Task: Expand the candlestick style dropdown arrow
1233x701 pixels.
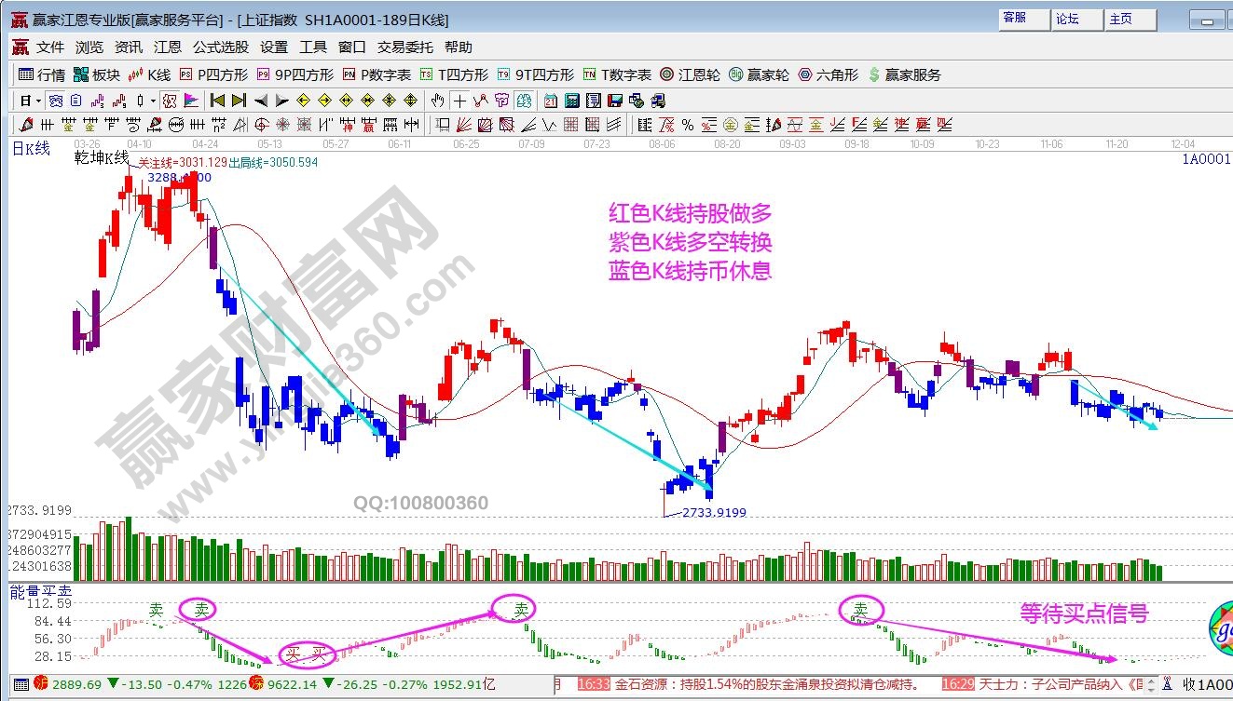Action: click(153, 101)
